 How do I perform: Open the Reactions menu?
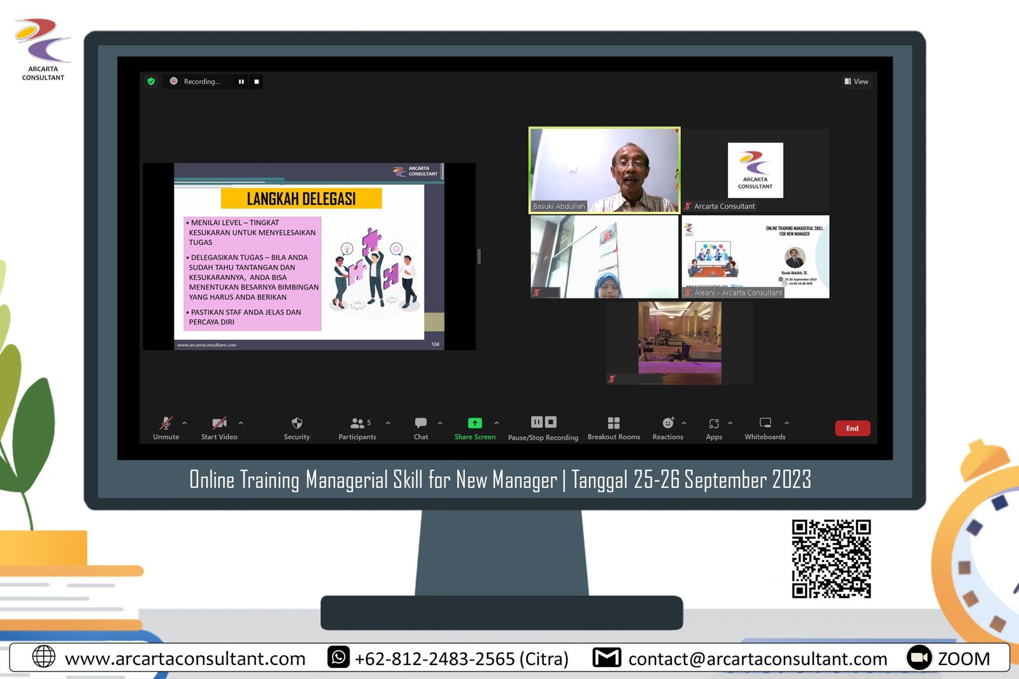pos(667,424)
